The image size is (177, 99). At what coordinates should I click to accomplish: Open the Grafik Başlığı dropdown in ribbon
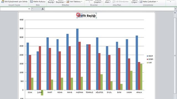point(51,1)
